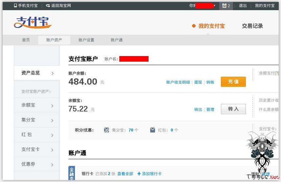Open the alarm notification icon showing 2
This screenshot has width=281, height=182.
pyautogui.click(x=224, y=6)
